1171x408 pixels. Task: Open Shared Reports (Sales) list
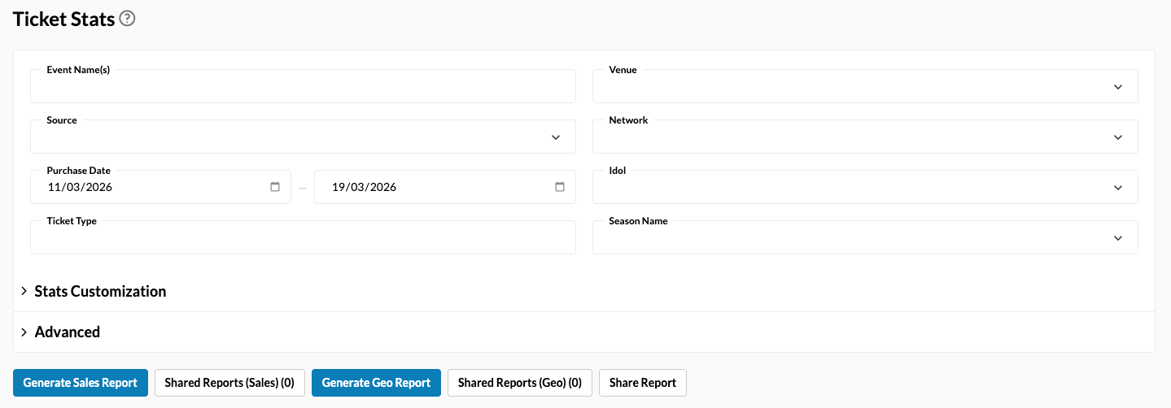coord(229,383)
